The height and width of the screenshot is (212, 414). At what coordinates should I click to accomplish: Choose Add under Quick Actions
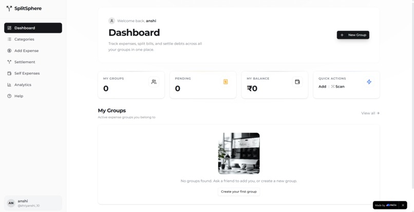[322, 87]
